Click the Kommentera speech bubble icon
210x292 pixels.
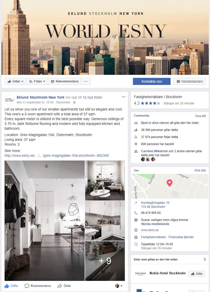click(x=27, y=286)
